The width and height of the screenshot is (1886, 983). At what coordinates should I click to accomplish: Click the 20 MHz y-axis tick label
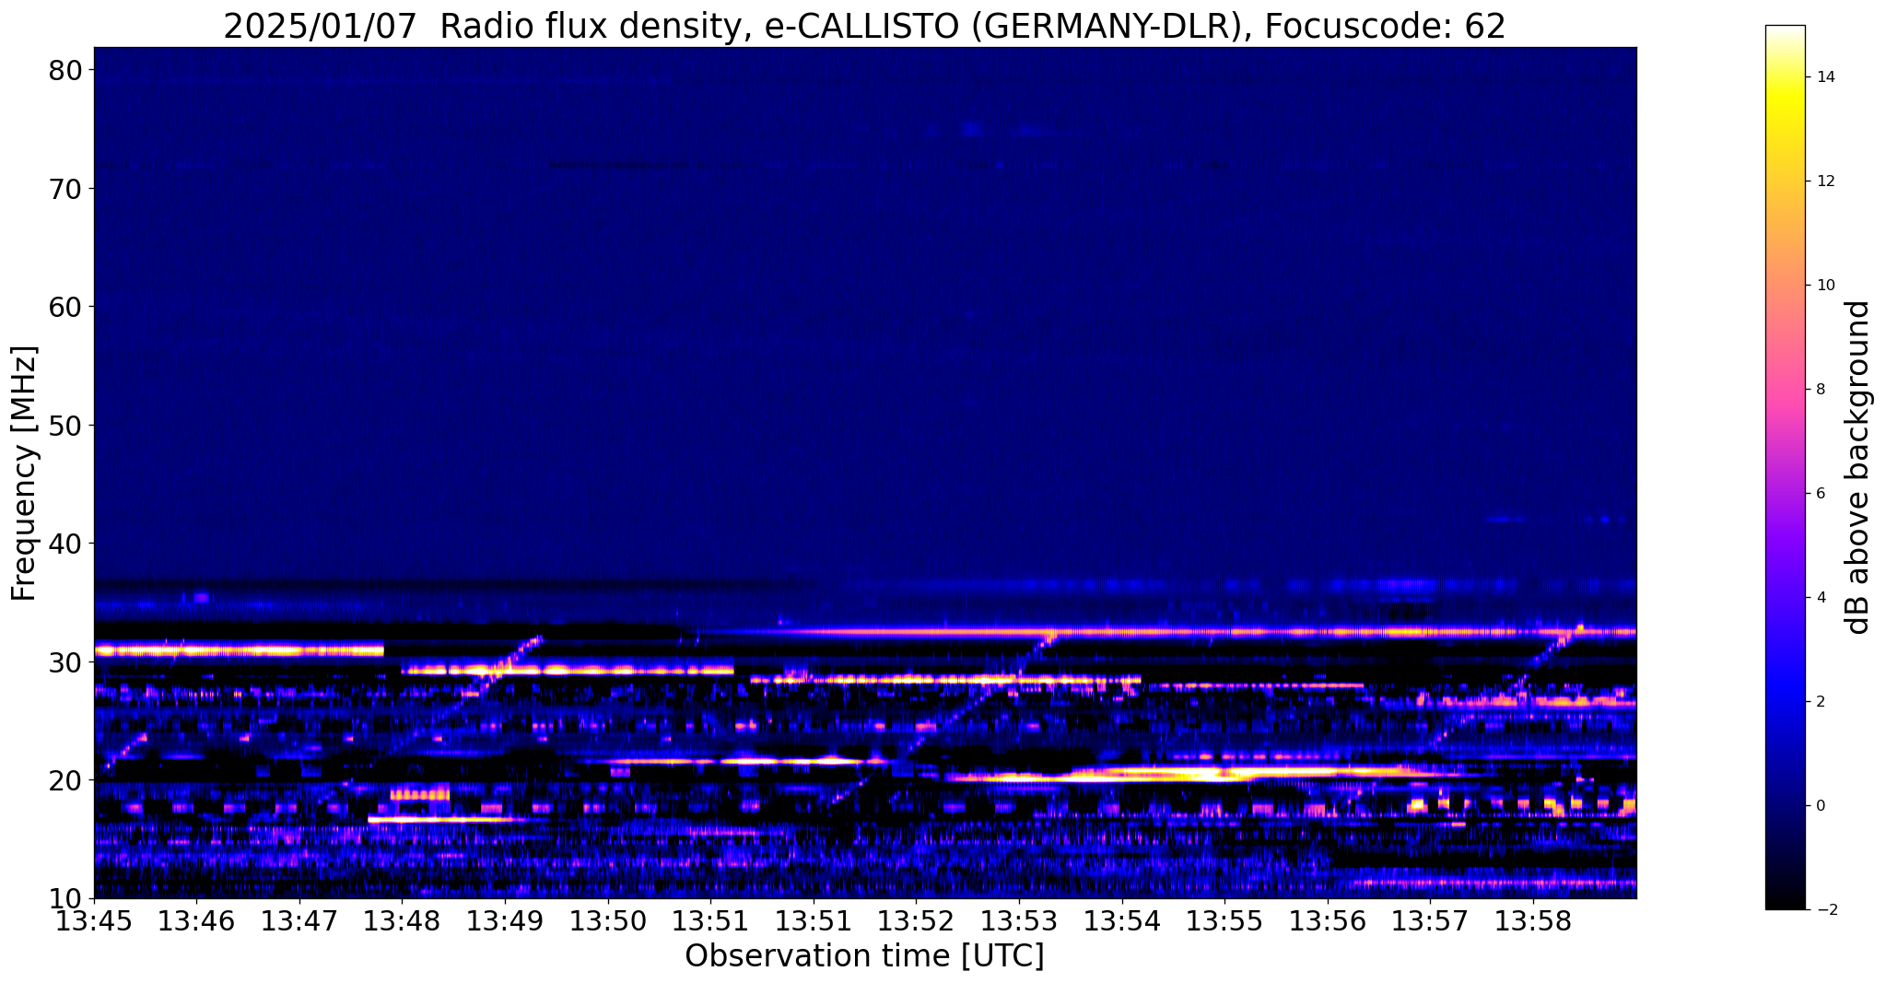(64, 780)
